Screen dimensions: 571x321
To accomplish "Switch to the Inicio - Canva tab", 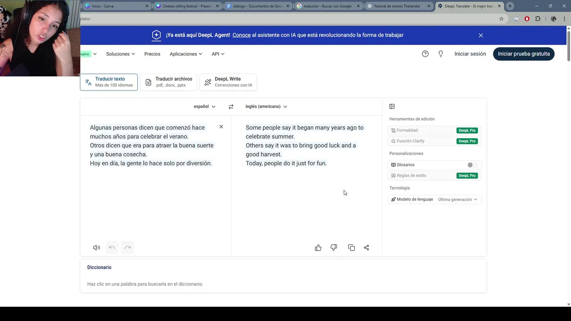I will [117, 6].
